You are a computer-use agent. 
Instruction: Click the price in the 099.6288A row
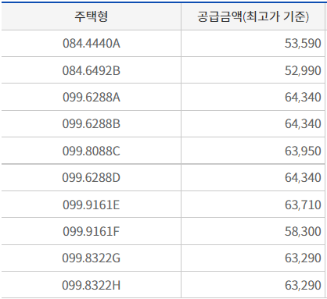pyautogui.click(x=303, y=97)
